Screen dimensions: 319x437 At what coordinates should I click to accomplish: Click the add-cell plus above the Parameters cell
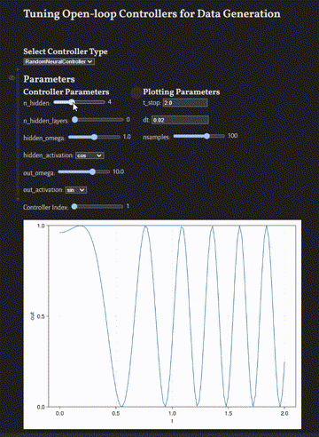pos(18,69)
